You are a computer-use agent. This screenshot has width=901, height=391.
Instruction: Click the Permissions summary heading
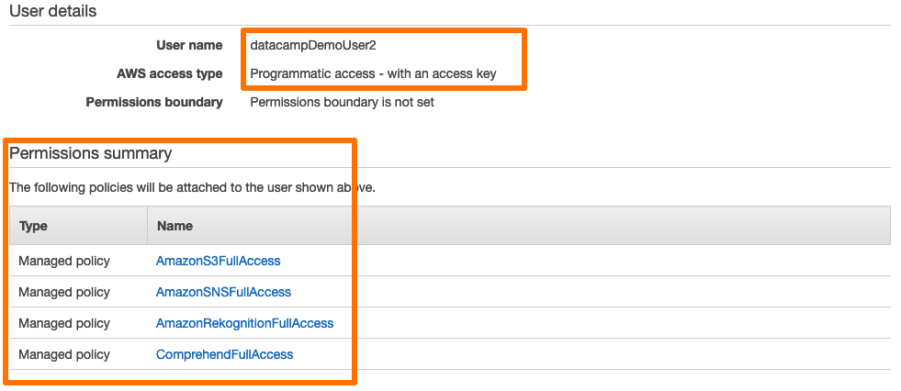pyautogui.click(x=90, y=153)
